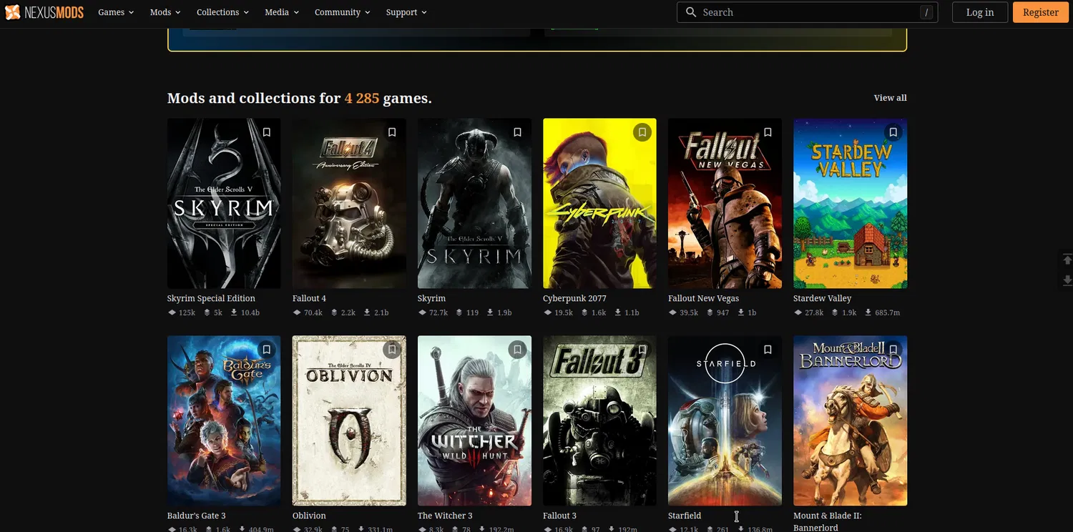Expand the Support menu
Image resolution: width=1073 pixels, height=532 pixels.
(406, 12)
